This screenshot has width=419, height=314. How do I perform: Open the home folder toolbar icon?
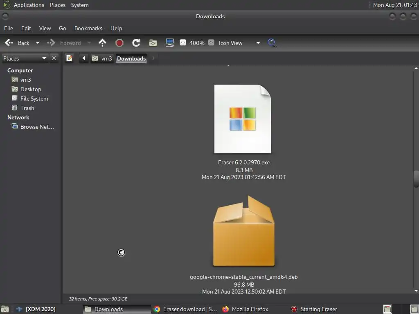[x=153, y=43]
